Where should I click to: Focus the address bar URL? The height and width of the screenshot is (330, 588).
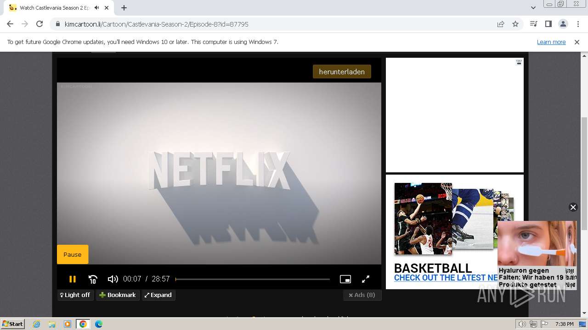[156, 24]
